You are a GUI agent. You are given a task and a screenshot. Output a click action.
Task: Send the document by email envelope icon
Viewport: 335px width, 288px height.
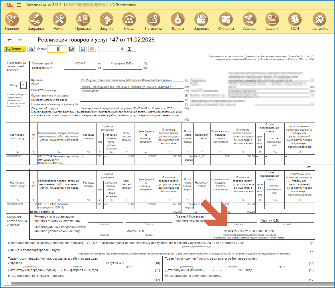pos(92,49)
